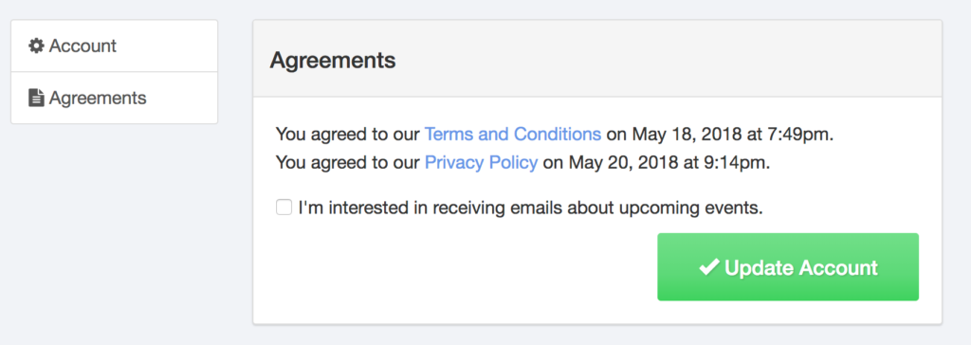
Task: Open the Account settings sidebar item
Action: coord(114,45)
